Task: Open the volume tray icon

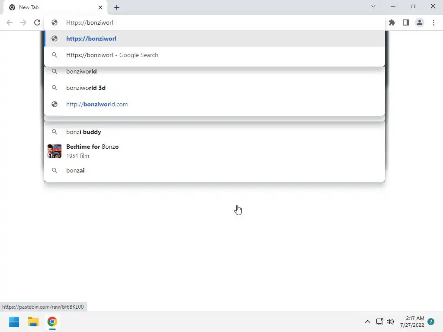Action: 390,322
